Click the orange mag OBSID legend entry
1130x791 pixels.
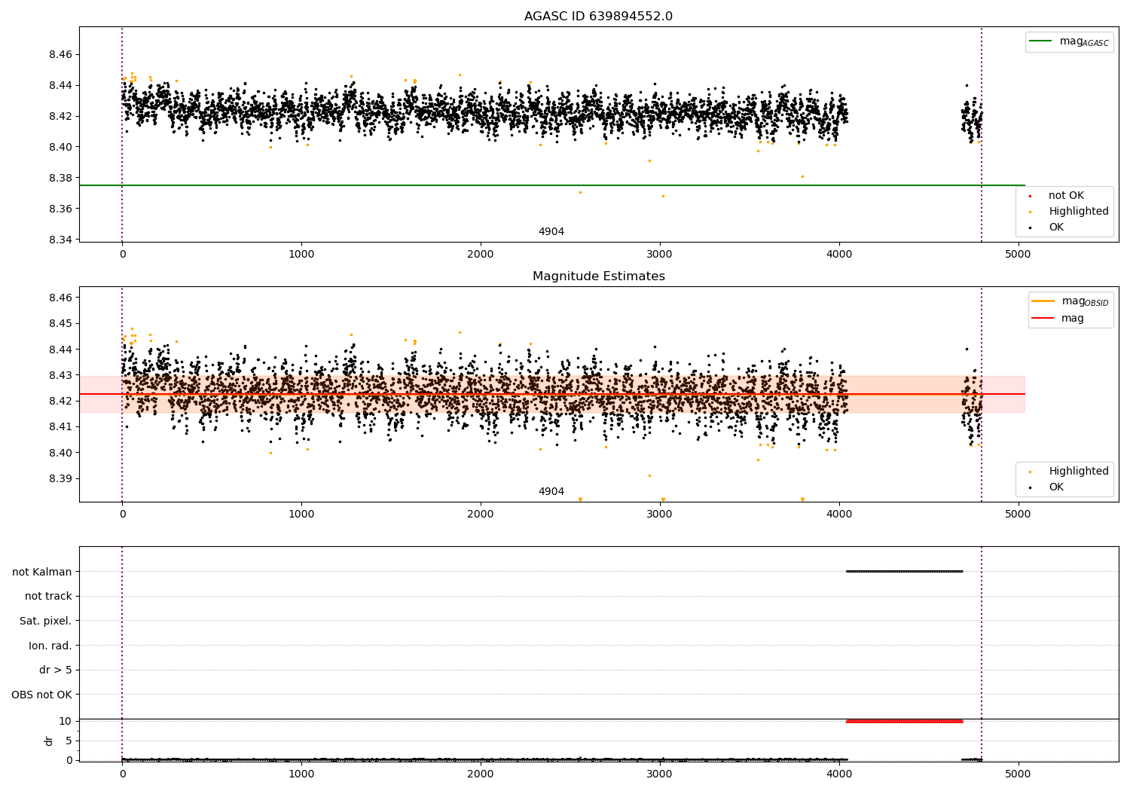(1070, 301)
